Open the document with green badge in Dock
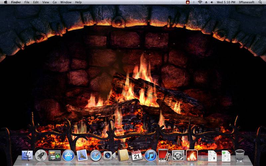266x166 pixels. coord(226,156)
